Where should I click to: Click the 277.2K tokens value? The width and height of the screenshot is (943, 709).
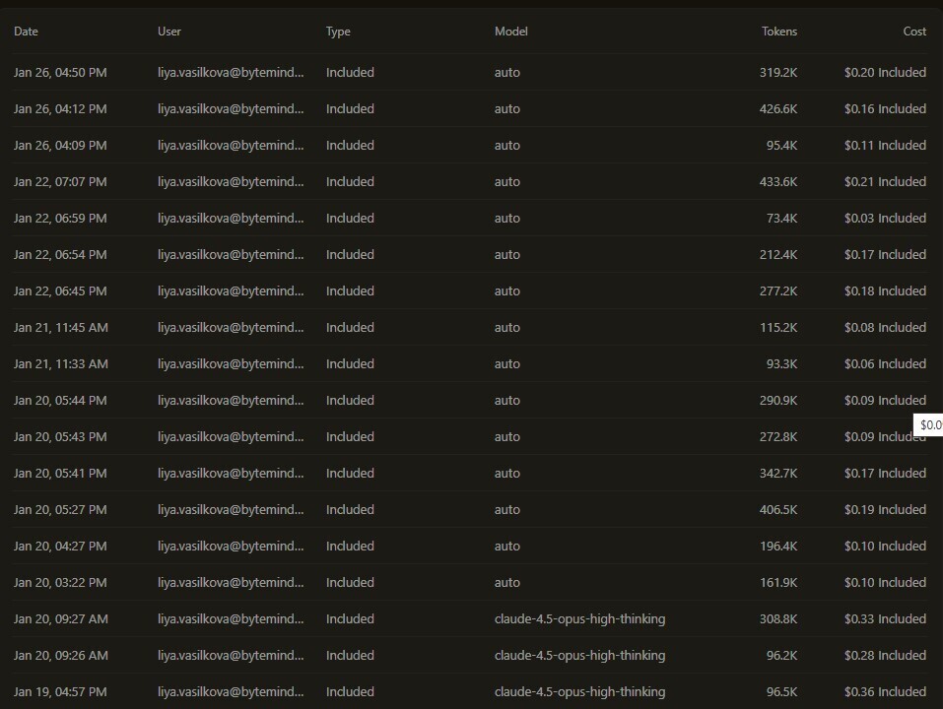tap(778, 290)
